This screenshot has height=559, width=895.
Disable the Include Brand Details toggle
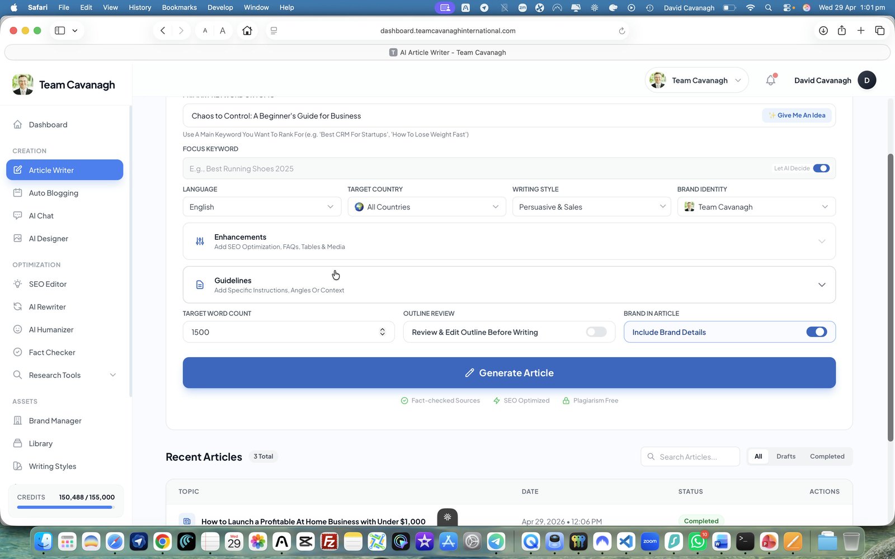coord(817,332)
